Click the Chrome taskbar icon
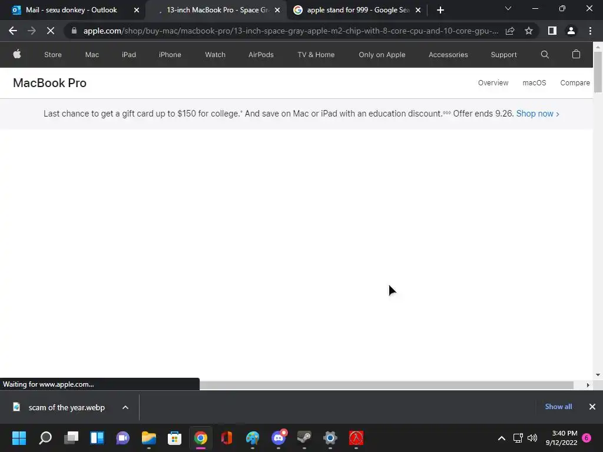The width and height of the screenshot is (603, 452). (200, 438)
